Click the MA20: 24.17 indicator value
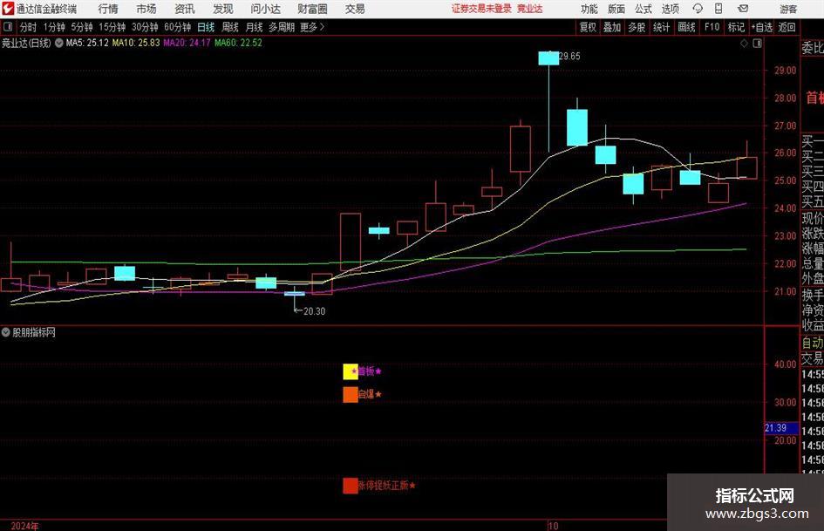 (x=187, y=43)
